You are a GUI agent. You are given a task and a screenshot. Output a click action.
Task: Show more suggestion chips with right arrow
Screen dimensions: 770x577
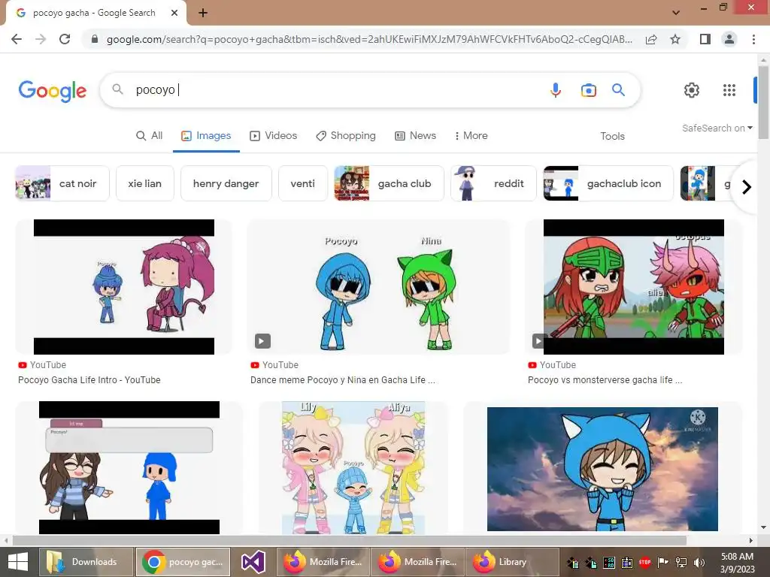[747, 187]
